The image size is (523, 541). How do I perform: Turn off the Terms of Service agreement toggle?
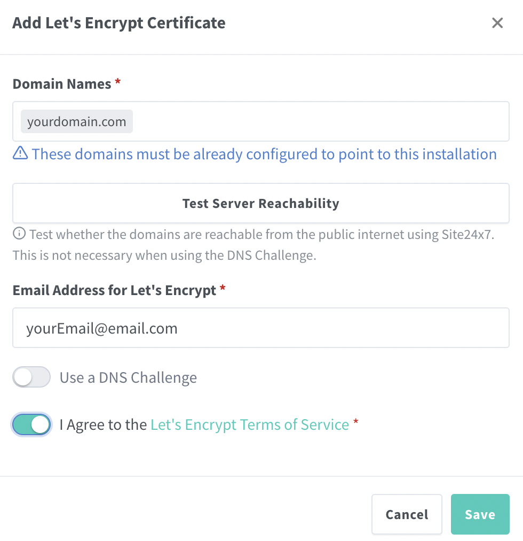(31, 424)
